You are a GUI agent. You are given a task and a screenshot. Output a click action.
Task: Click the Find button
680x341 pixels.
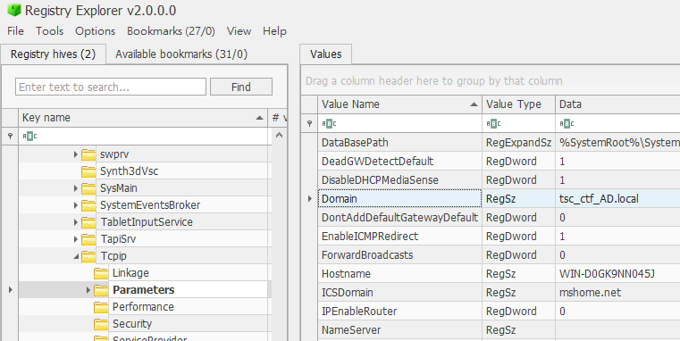(x=241, y=87)
